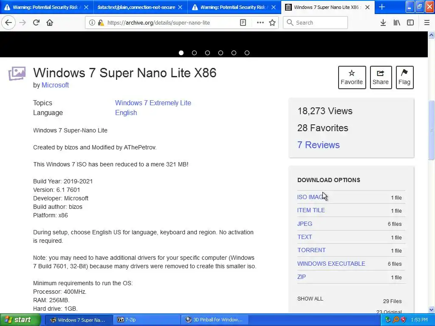Click the scrollbar up arrow
This screenshot has width=435, height=326.
[432, 35]
